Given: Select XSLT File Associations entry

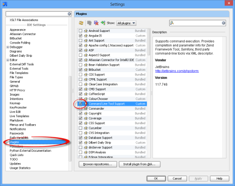Looking at the screenshot, I should [24, 20].
